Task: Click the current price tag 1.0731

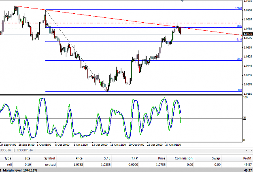Action: [248, 34]
